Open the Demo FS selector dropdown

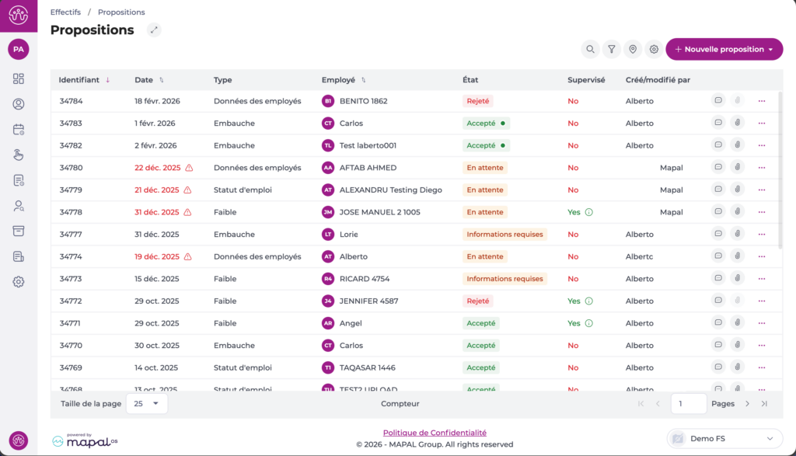724,438
